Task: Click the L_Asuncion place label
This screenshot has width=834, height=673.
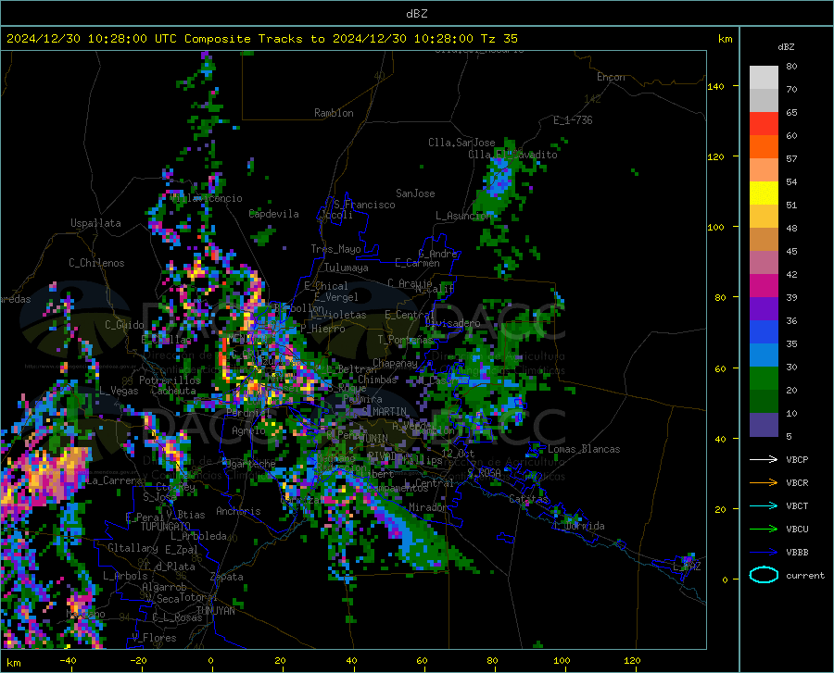Action: pos(463,216)
